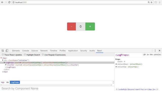This screenshot has height=91, width=162.
Task: Click the LogProps heading in props pane
Action: [122, 55]
